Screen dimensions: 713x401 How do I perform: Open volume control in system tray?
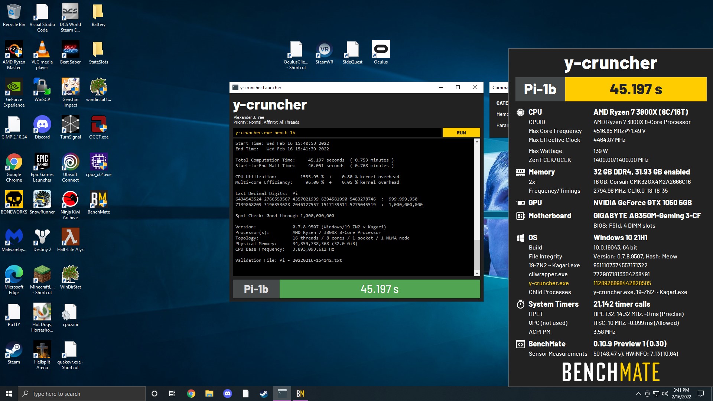point(665,394)
